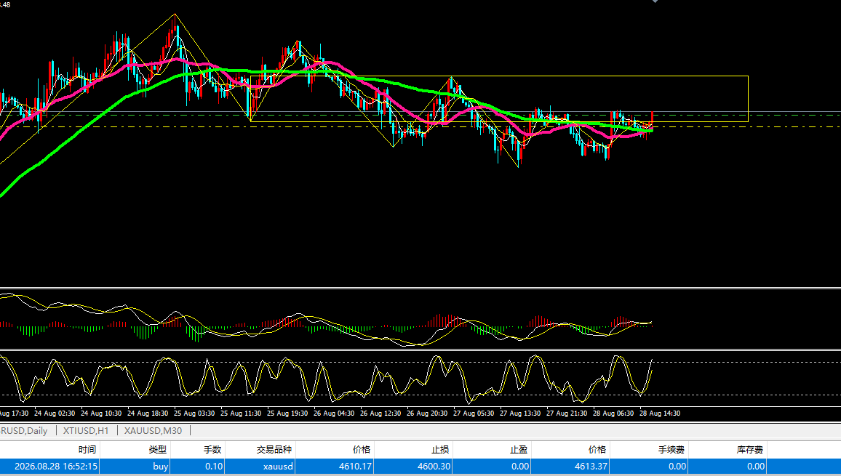
Task: Select the thick green moving average line
Action: pyautogui.click(x=126, y=97)
